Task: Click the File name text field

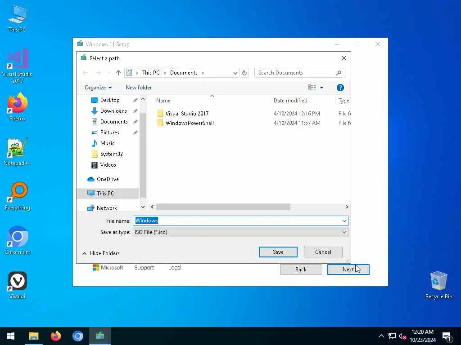Action: click(x=238, y=221)
